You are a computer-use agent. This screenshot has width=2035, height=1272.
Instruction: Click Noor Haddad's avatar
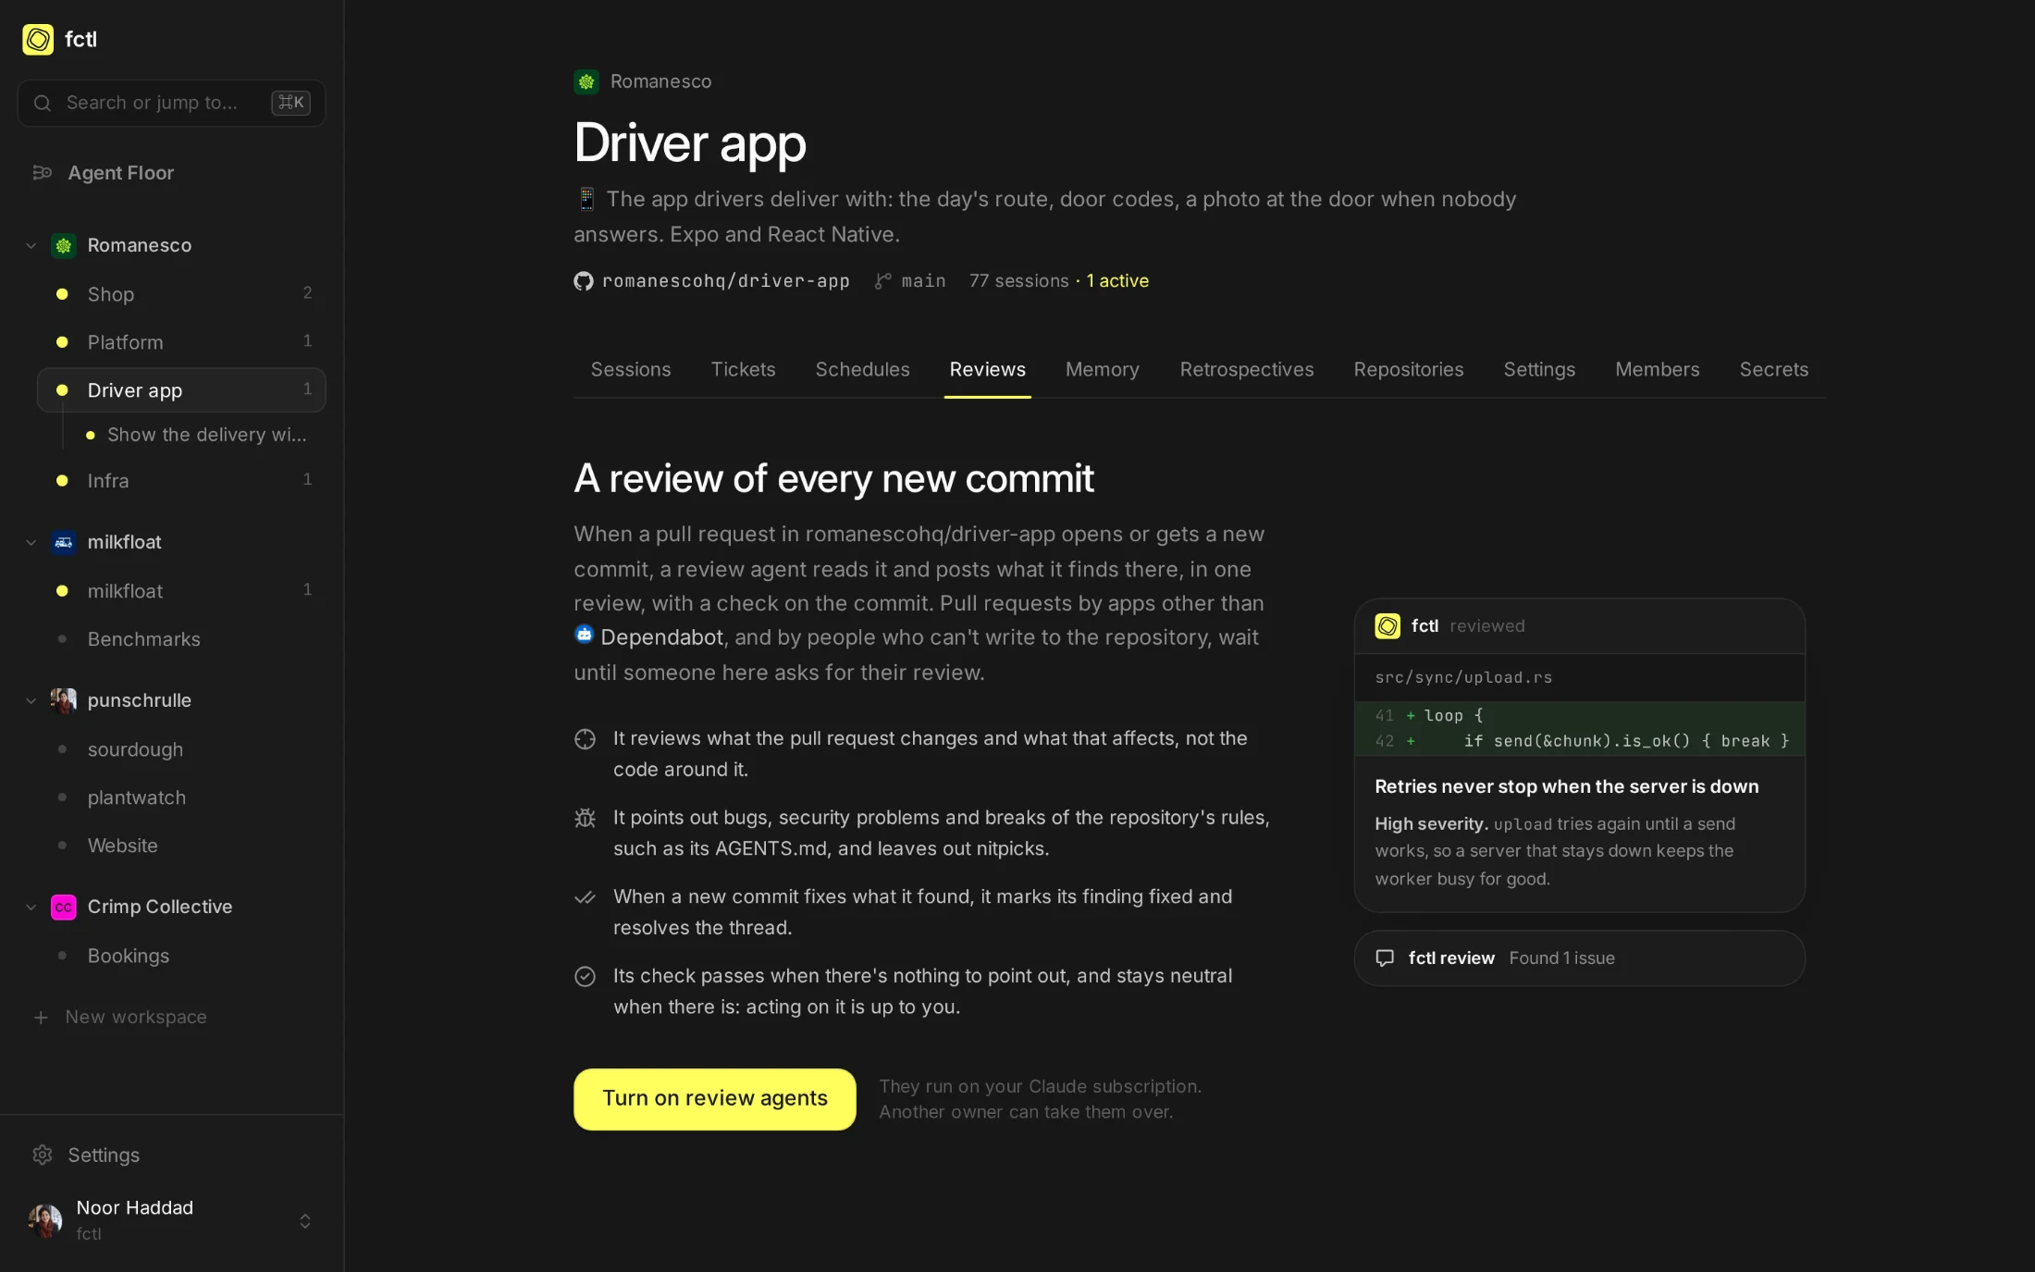pos(45,1221)
